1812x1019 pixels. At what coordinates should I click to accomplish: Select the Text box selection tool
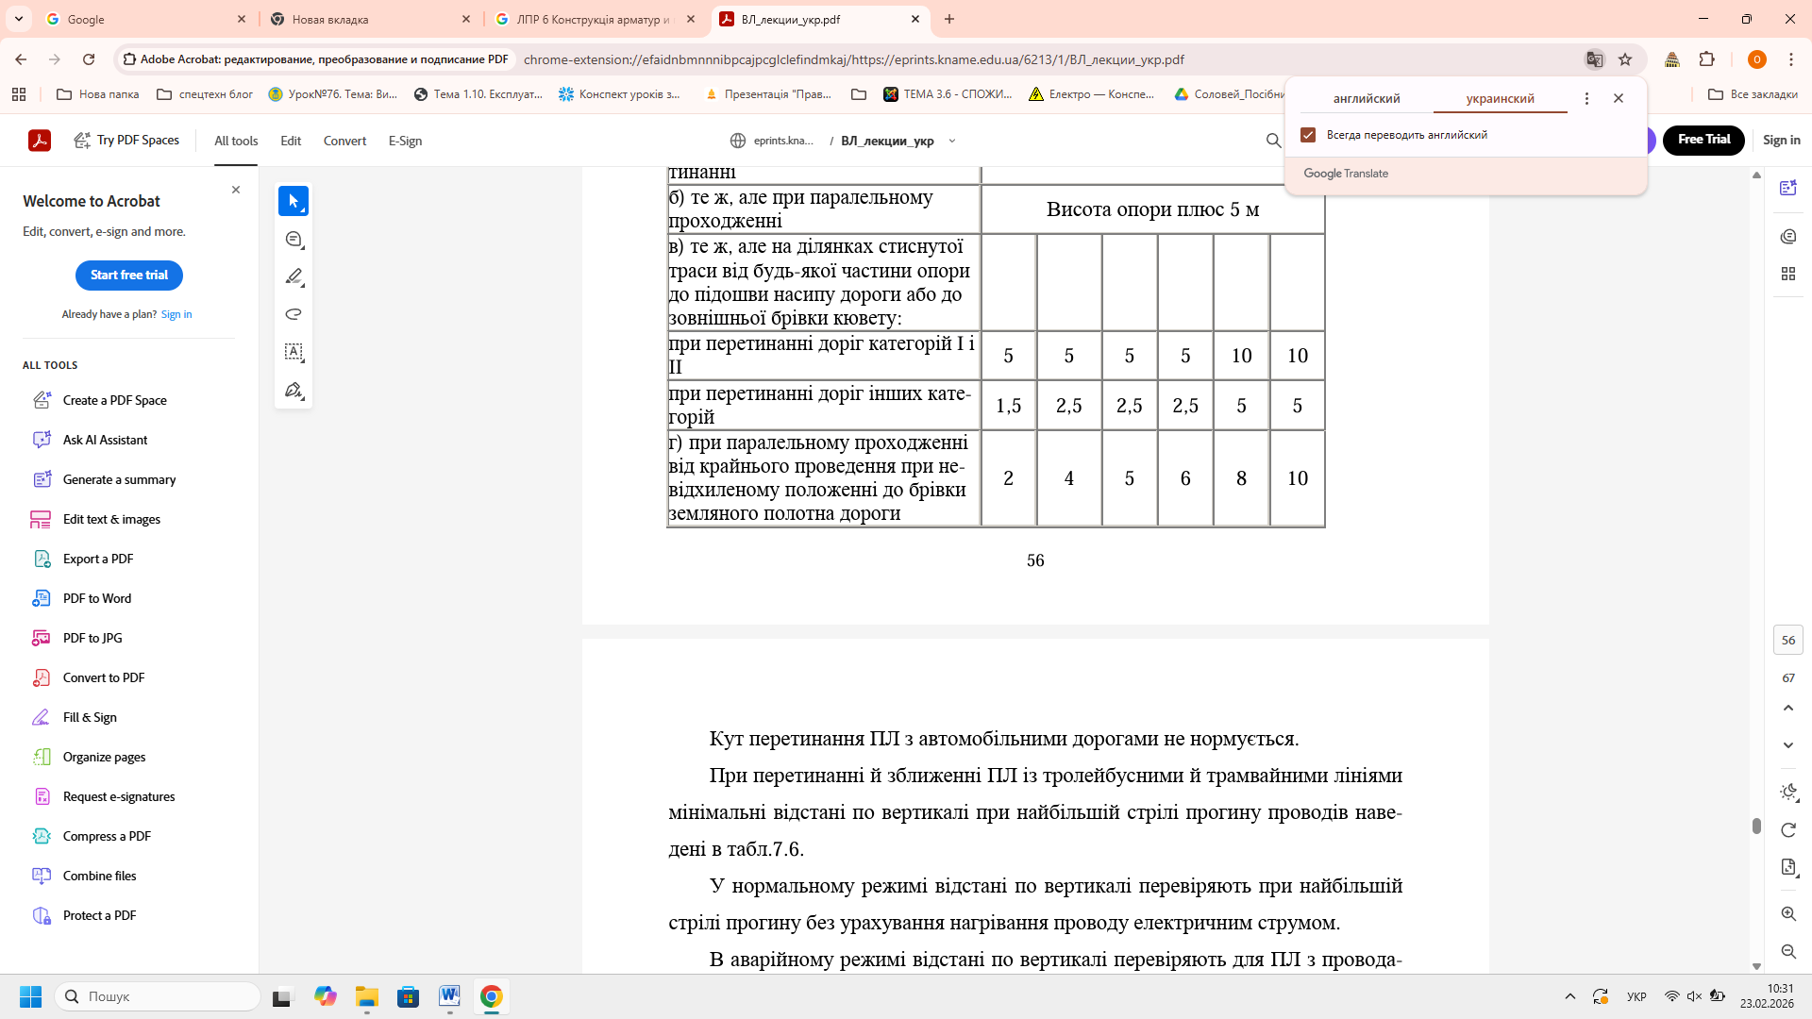[294, 352]
